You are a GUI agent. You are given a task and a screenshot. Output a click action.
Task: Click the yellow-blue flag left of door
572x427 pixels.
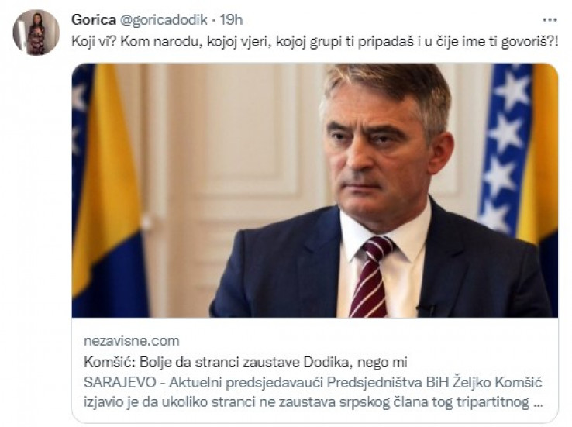click(108, 190)
